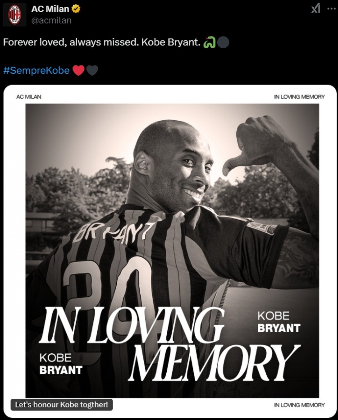Open Grok via the xAI icon
The height and width of the screenshot is (420, 338).
coord(316,9)
